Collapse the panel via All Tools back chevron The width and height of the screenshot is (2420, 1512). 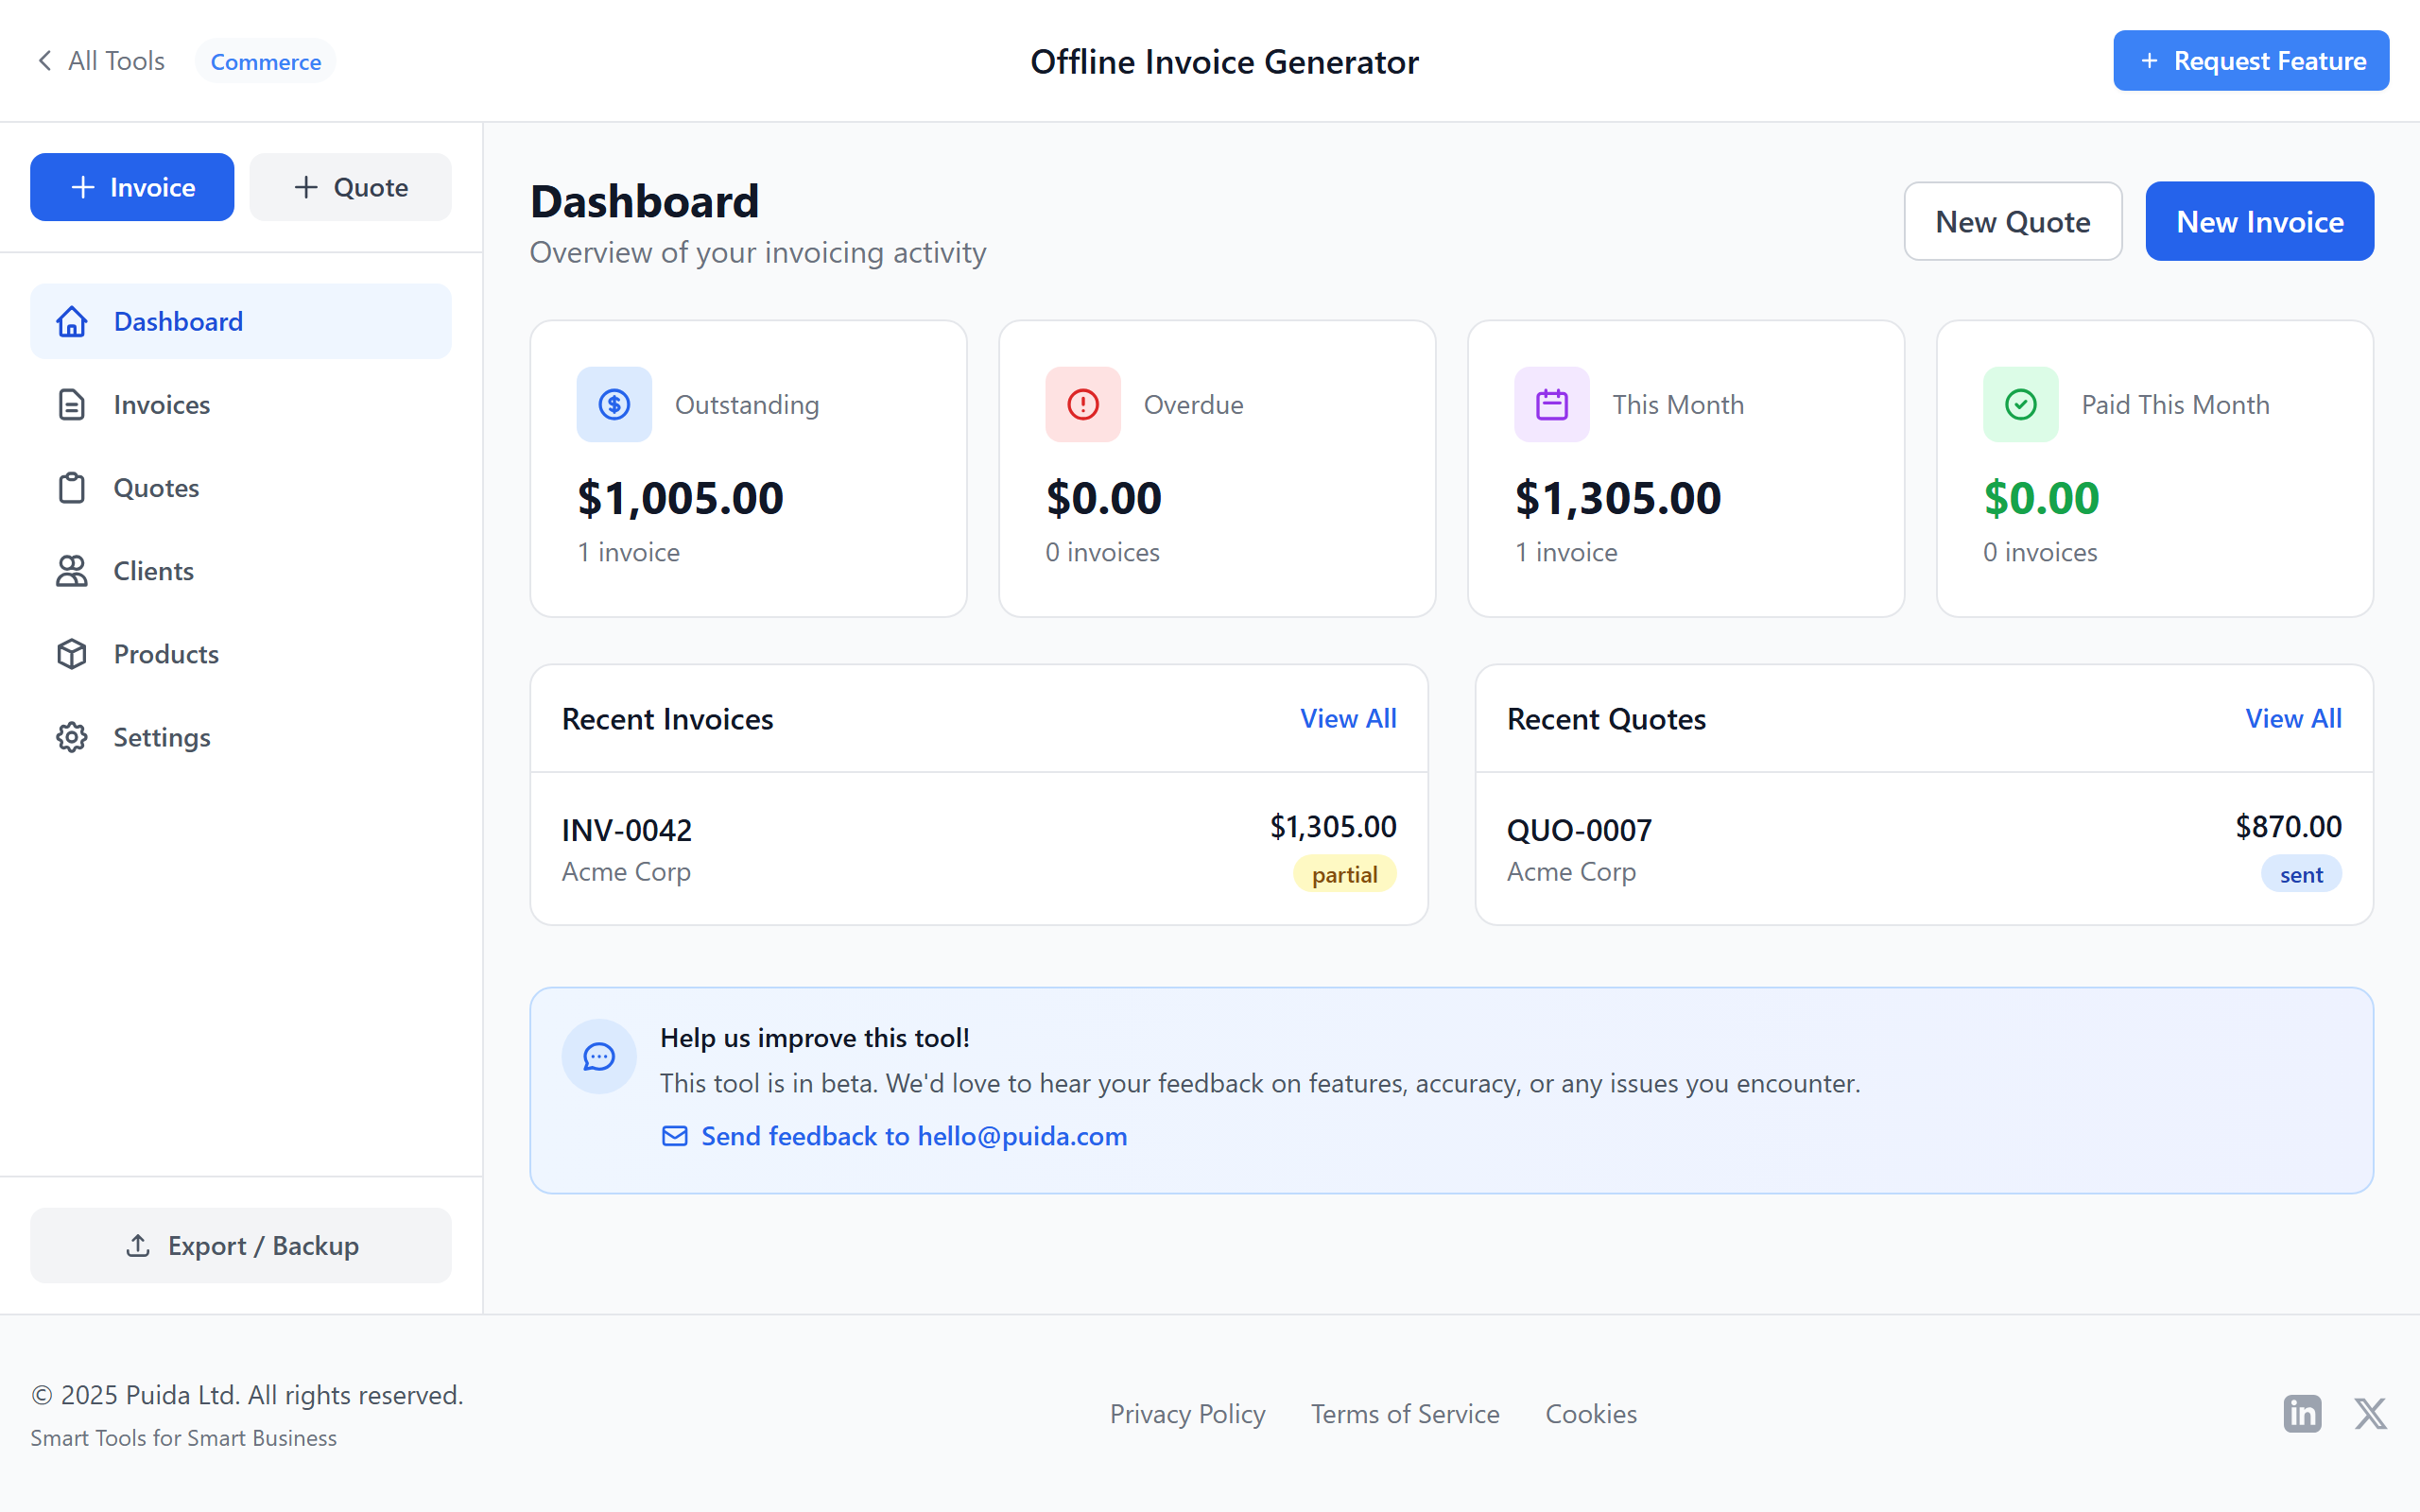44,60
